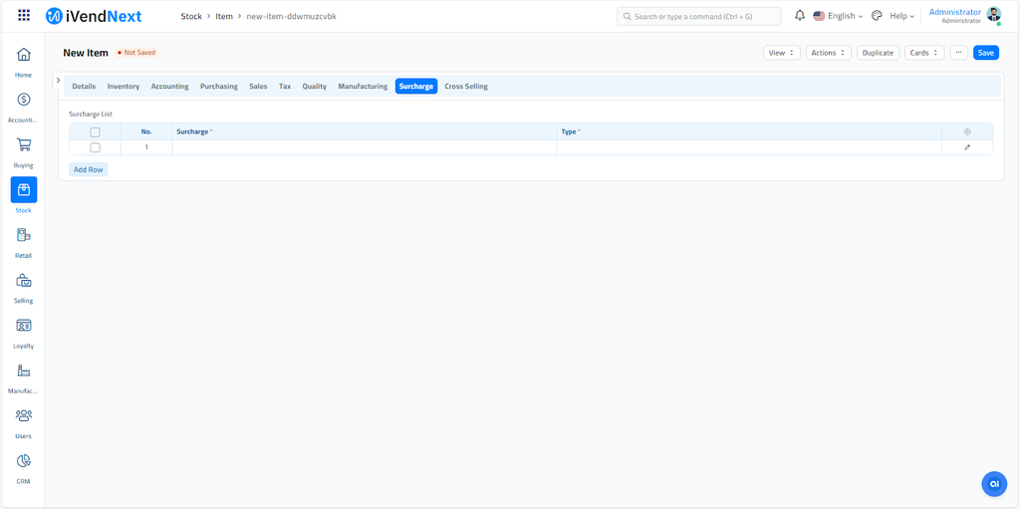Expand the View dropdown
Viewport: 1020px width, 509px height.
pyautogui.click(x=781, y=53)
